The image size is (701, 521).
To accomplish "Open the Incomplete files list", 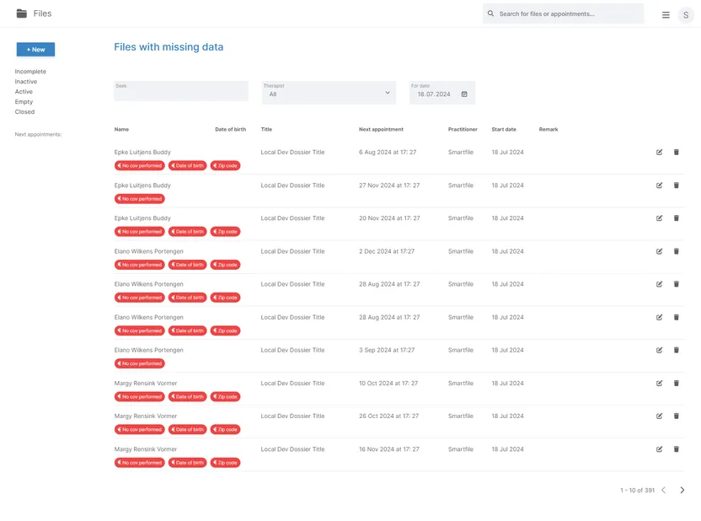I will 30,72.
